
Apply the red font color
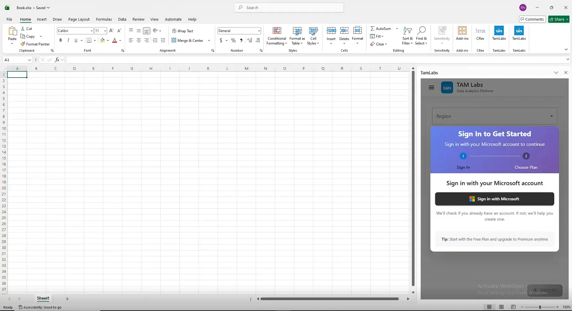click(x=115, y=40)
